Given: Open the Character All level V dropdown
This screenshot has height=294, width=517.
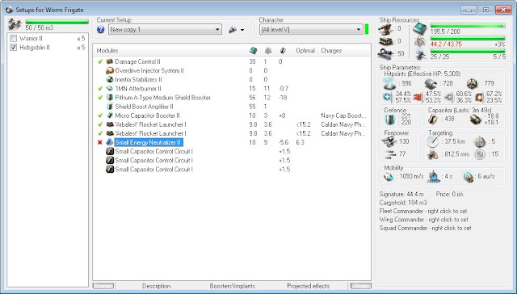Looking at the screenshot, I should tap(311, 30).
